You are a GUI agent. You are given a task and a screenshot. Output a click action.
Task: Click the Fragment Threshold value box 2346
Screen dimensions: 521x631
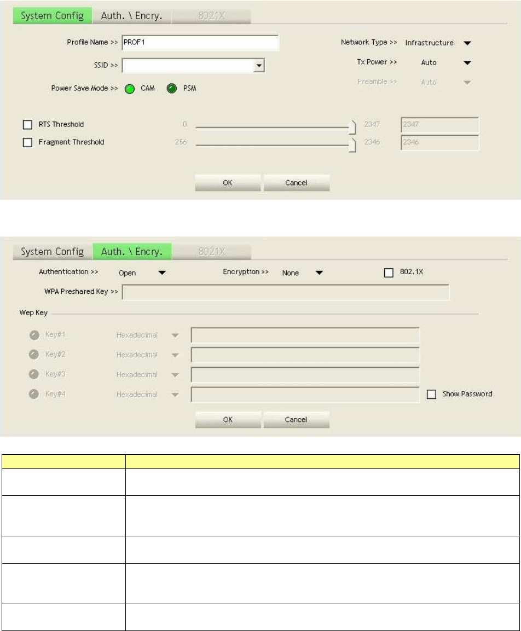coord(440,143)
